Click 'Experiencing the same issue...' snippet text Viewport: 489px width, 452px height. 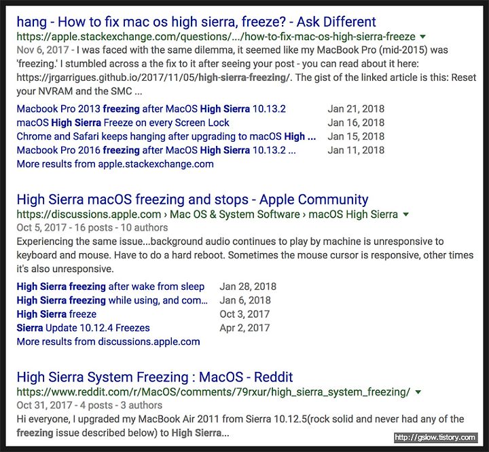coord(245,255)
